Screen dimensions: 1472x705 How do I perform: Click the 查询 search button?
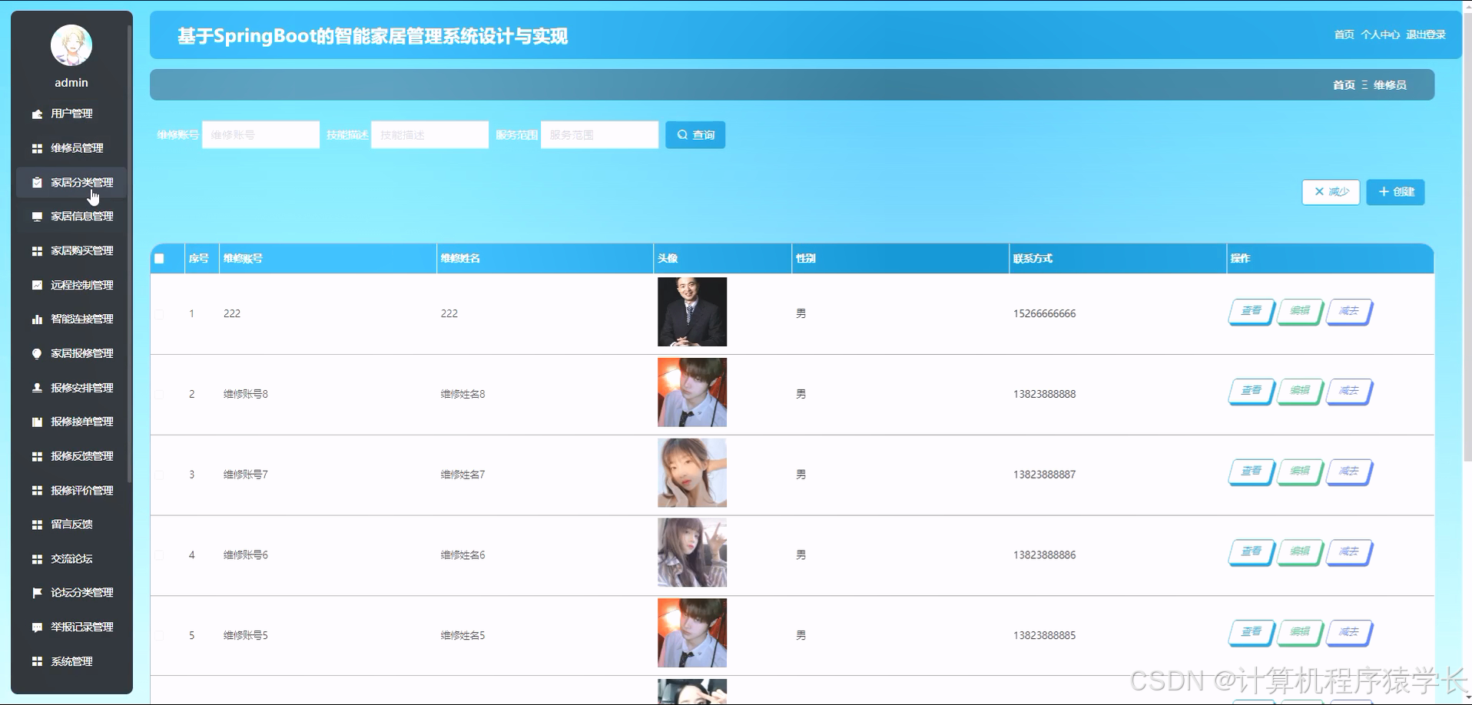[x=695, y=135]
